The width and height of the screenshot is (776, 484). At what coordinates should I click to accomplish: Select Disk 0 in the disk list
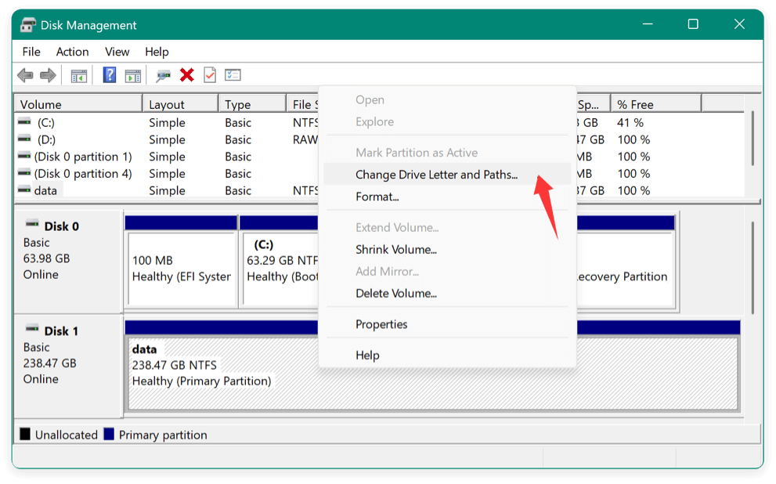click(x=60, y=226)
